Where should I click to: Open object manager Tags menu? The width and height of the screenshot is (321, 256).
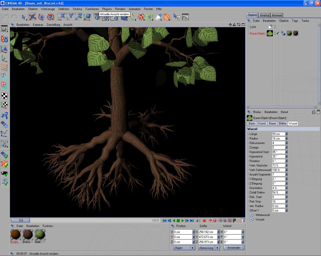click(295, 21)
